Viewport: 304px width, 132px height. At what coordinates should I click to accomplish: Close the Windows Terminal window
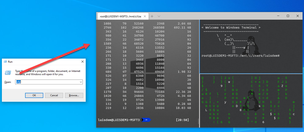298,16
